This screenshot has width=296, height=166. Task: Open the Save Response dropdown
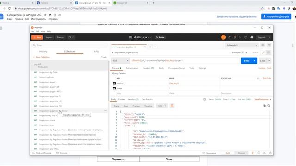(x=263, y=99)
